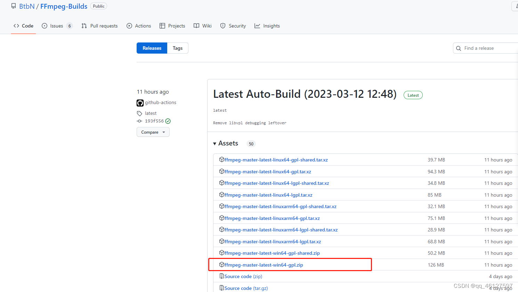This screenshot has height=292, width=518.
Task: Click package icon of linuxarm64-lgpl.tar.xz
Action: click(x=222, y=241)
